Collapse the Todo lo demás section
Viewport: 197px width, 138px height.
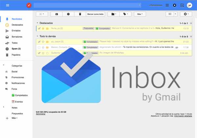click(x=37, y=36)
